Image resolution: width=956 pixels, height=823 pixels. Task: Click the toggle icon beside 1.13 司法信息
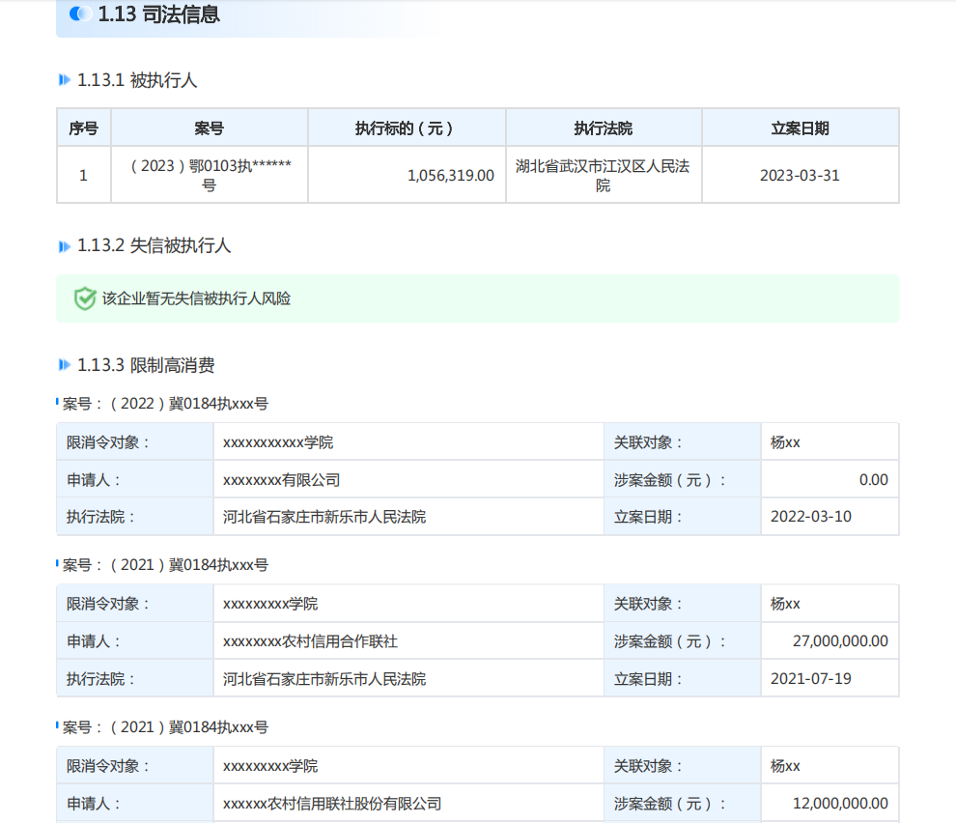(81, 14)
